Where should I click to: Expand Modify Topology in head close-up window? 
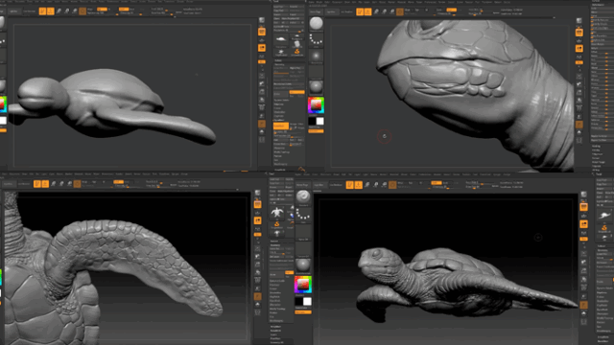pos(281,152)
